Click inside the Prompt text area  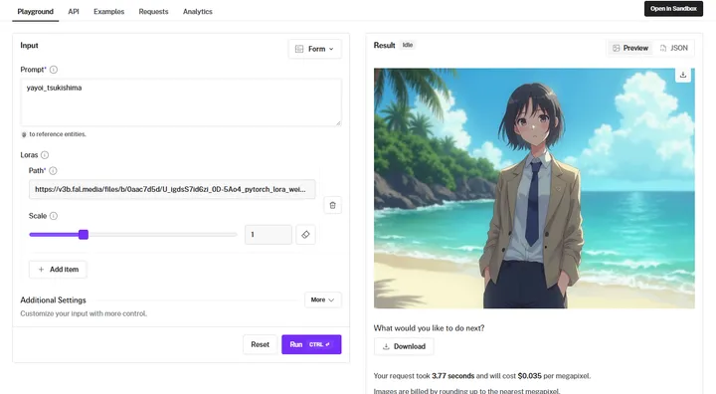[x=181, y=102]
